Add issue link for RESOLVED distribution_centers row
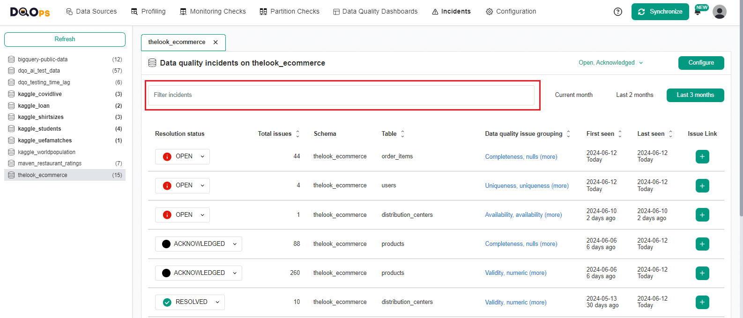743x318 pixels. 702,302
